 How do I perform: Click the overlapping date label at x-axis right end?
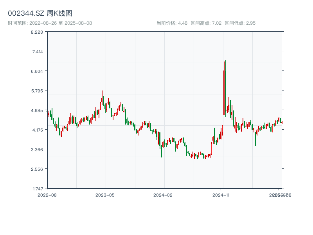coord(279,195)
